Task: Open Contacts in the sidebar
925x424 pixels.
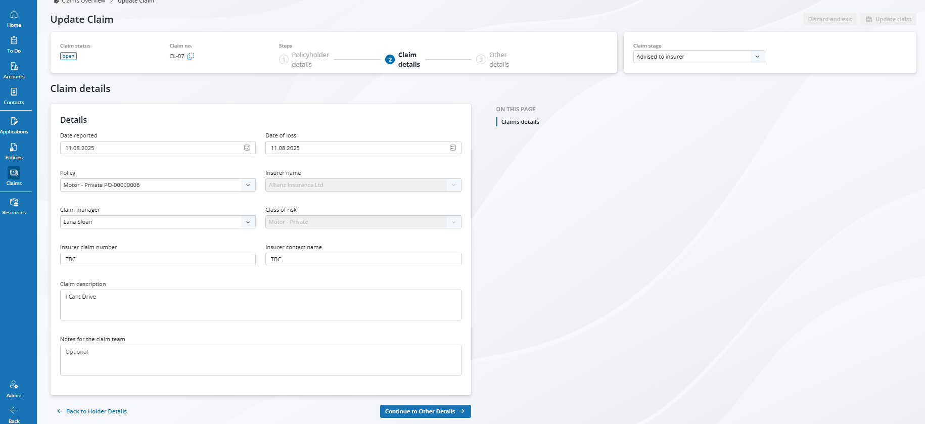Action: pos(14,96)
